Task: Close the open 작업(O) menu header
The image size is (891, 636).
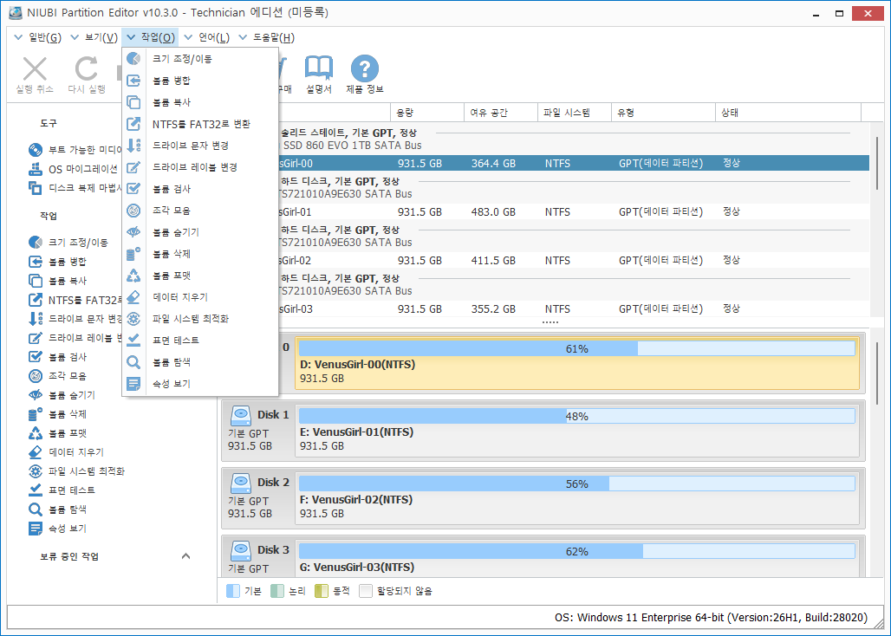Action: [151, 37]
